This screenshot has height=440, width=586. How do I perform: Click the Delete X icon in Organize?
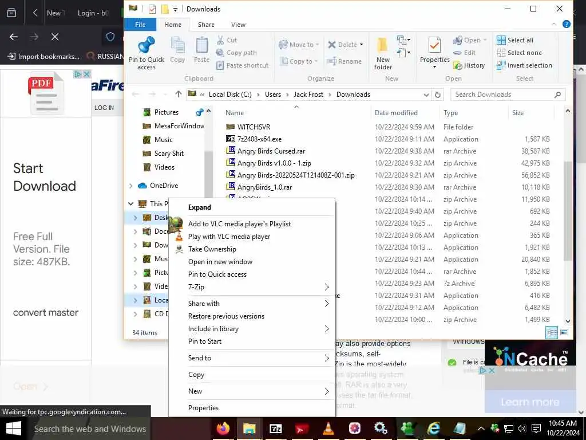point(331,45)
